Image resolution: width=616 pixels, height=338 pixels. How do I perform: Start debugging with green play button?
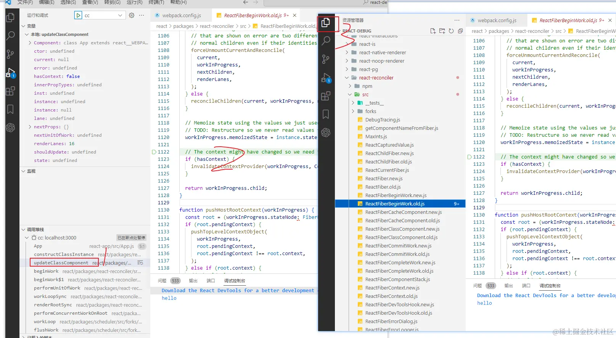[78, 15]
